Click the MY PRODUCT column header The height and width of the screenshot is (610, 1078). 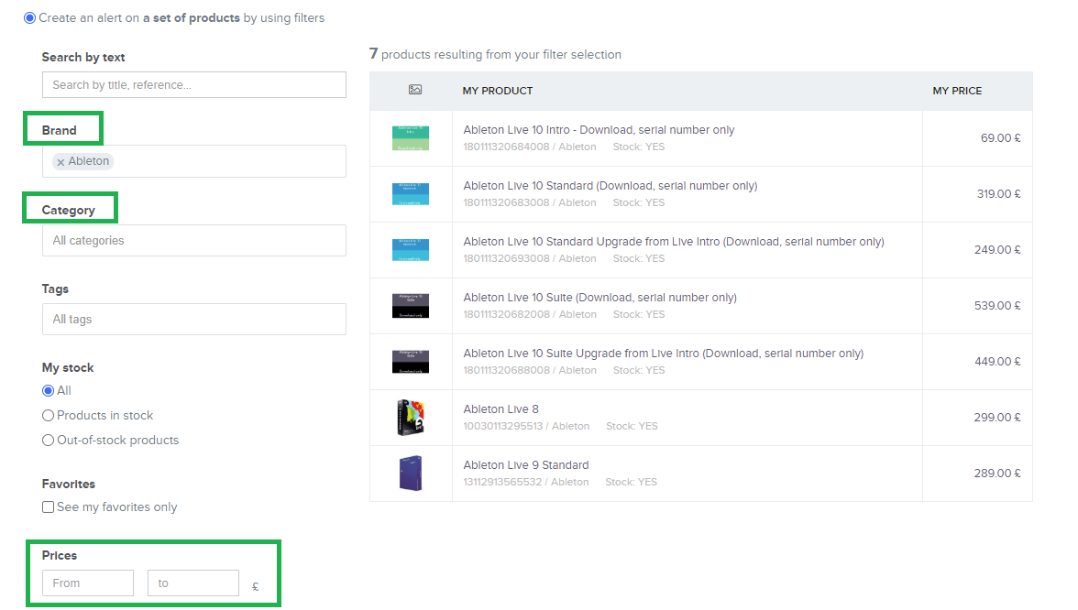(x=498, y=91)
